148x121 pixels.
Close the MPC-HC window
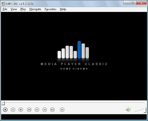141,3
